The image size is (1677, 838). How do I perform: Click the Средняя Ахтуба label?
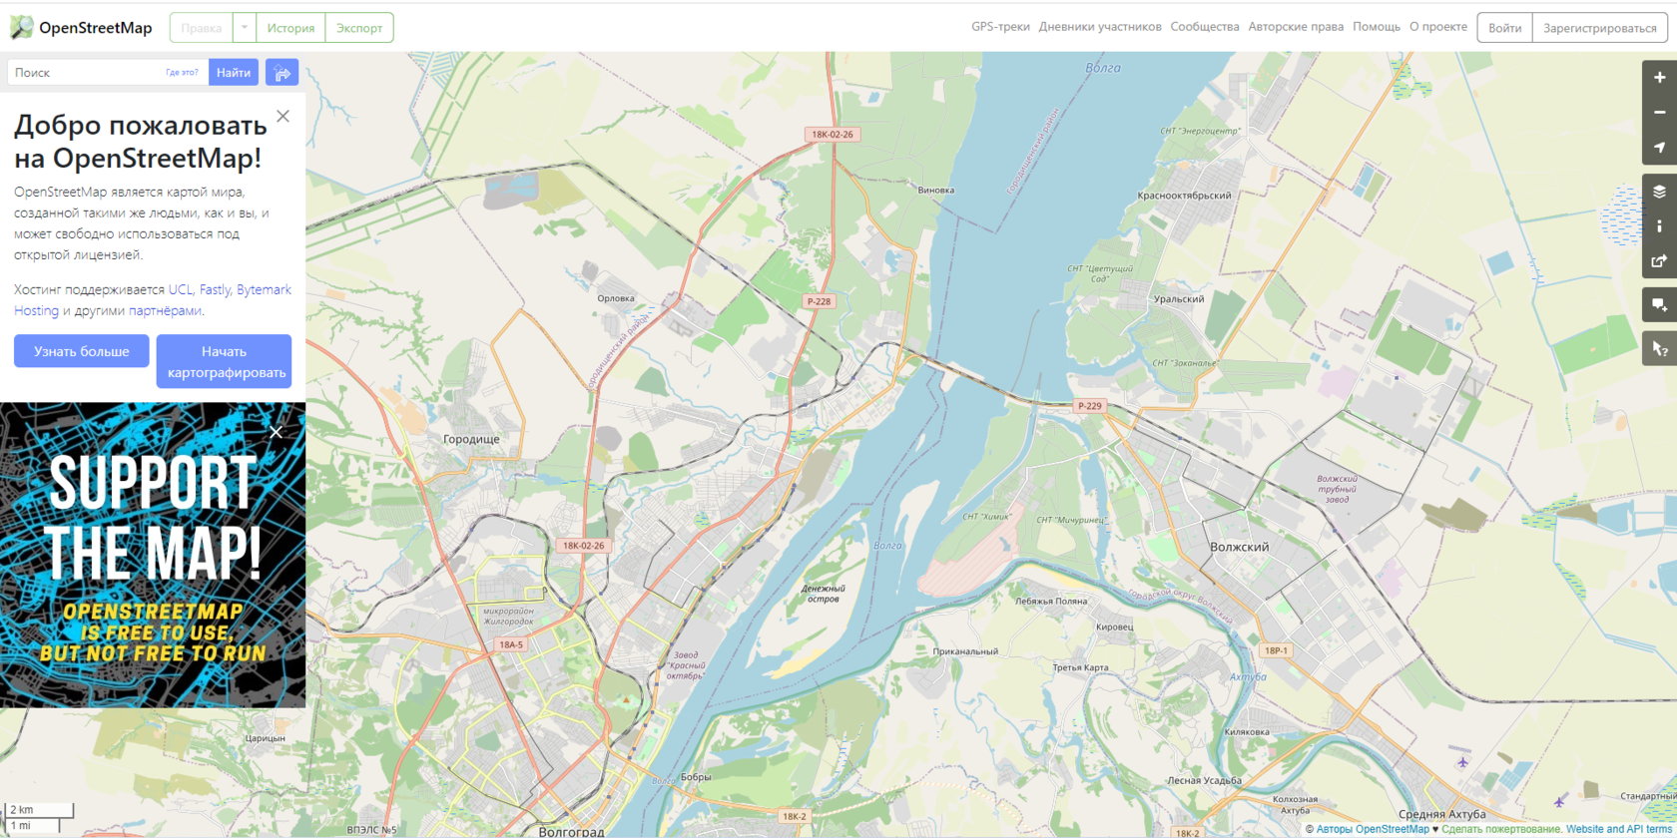(x=1442, y=814)
